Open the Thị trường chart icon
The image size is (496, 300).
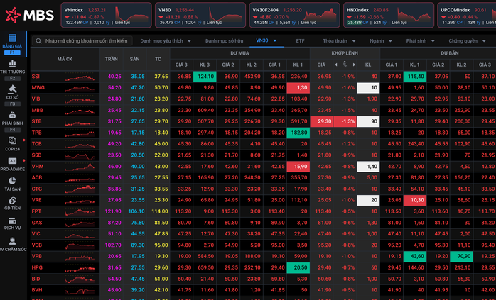tap(12, 63)
